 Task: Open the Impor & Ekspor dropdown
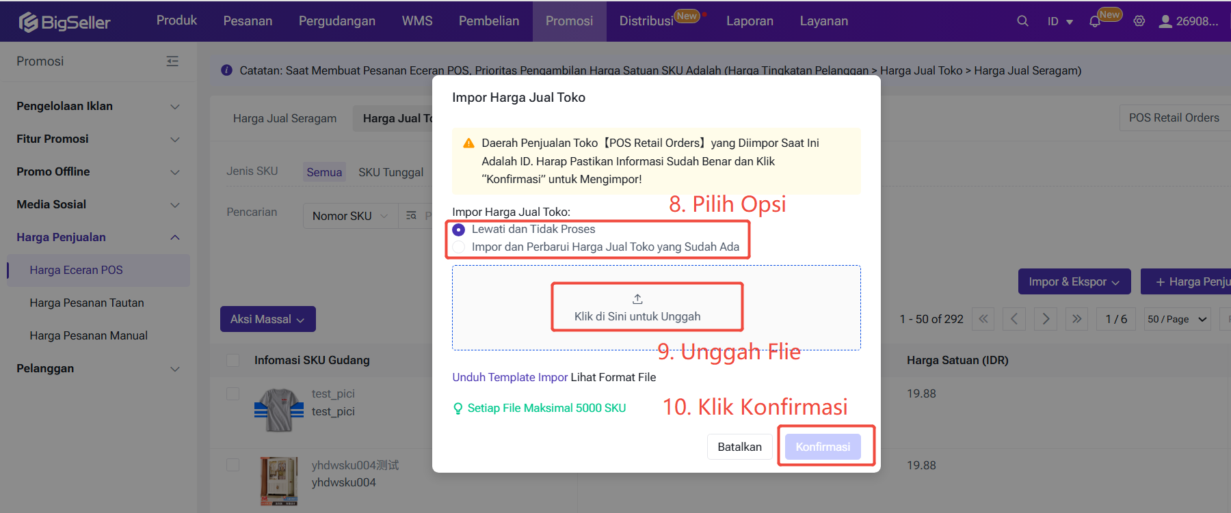[1074, 282]
